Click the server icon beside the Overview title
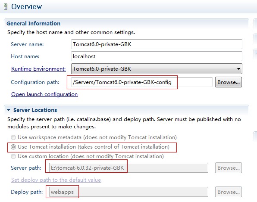This screenshot has width=257, height=202. pos(6,7)
